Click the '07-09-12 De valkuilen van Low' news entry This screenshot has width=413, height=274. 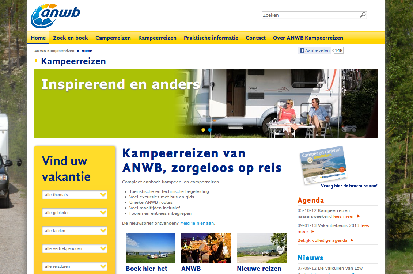pyautogui.click(x=330, y=268)
